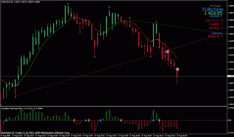Select the fractal-up marker above the highest candle

(68, 4)
